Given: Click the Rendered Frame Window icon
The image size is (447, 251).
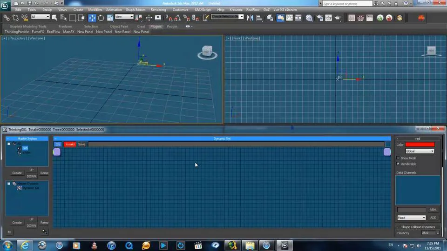Looking at the screenshot, I should 328,18.
